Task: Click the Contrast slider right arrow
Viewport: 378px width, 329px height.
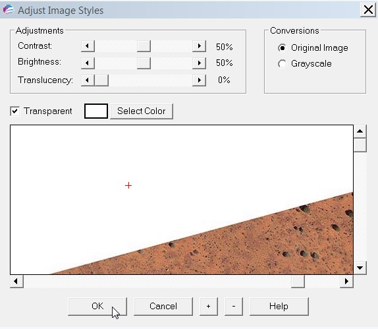Action: (199, 46)
